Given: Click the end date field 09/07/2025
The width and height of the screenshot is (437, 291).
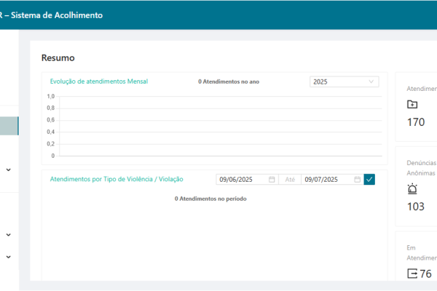Looking at the screenshot, I should [326, 179].
